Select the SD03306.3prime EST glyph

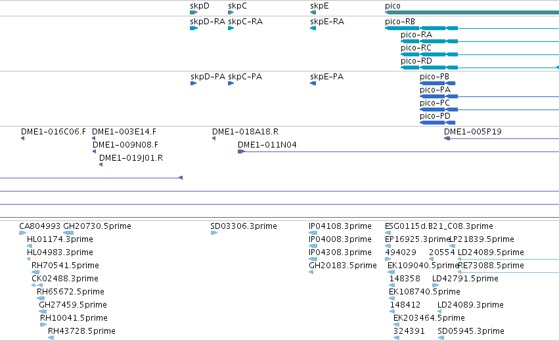[x=214, y=233]
